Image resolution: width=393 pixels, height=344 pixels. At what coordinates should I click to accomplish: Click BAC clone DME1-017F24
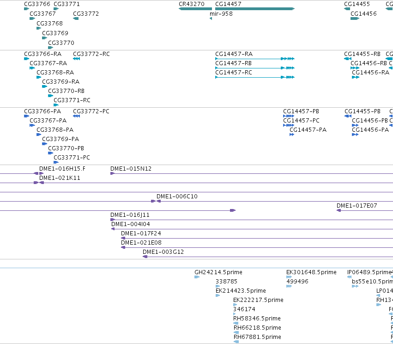[x=141, y=233]
